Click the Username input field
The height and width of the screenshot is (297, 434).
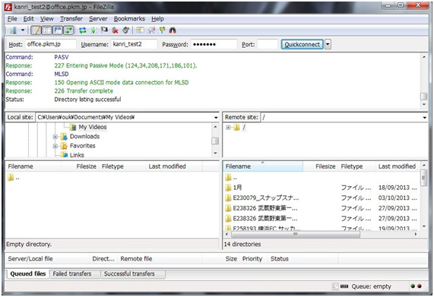tap(135, 44)
